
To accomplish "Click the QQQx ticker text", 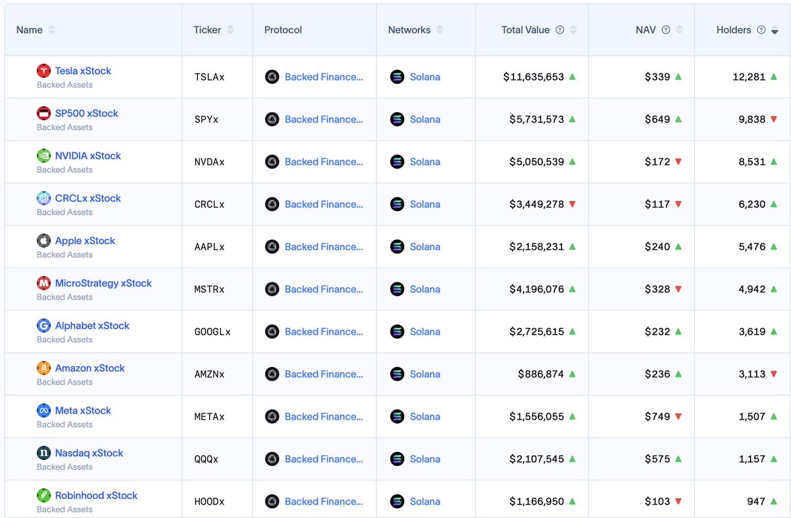I will click(x=206, y=459).
